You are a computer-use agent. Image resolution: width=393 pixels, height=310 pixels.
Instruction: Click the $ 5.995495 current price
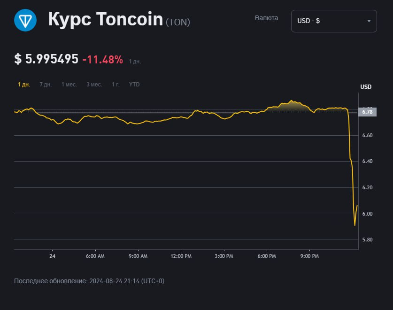(x=46, y=59)
